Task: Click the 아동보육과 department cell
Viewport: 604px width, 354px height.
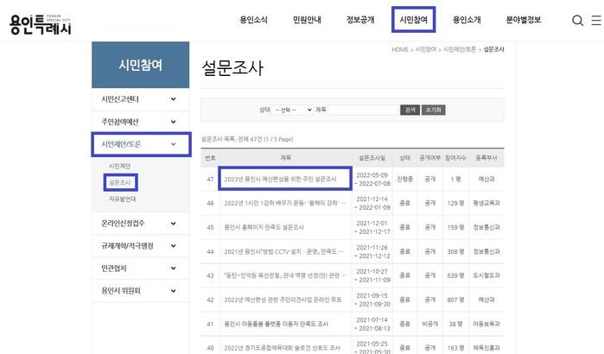Action: click(486, 324)
